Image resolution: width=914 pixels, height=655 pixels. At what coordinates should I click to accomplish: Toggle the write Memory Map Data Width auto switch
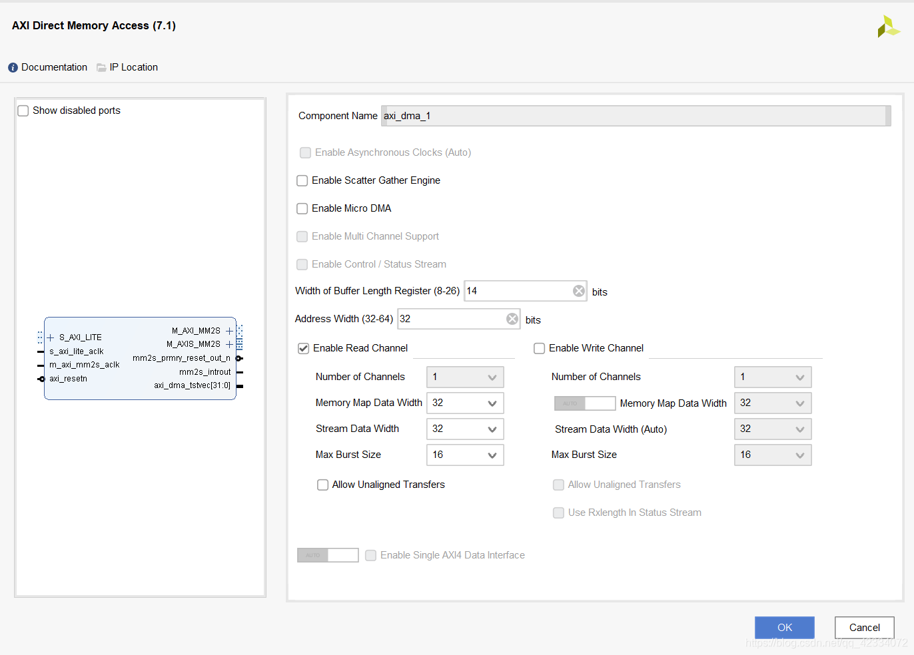[x=585, y=403]
